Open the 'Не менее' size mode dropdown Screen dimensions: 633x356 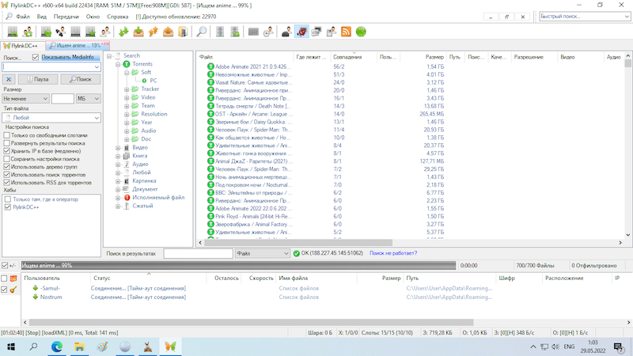click(25, 98)
